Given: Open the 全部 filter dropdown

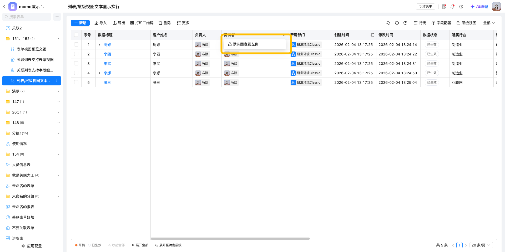Looking at the screenshot, I should point(489,23).
